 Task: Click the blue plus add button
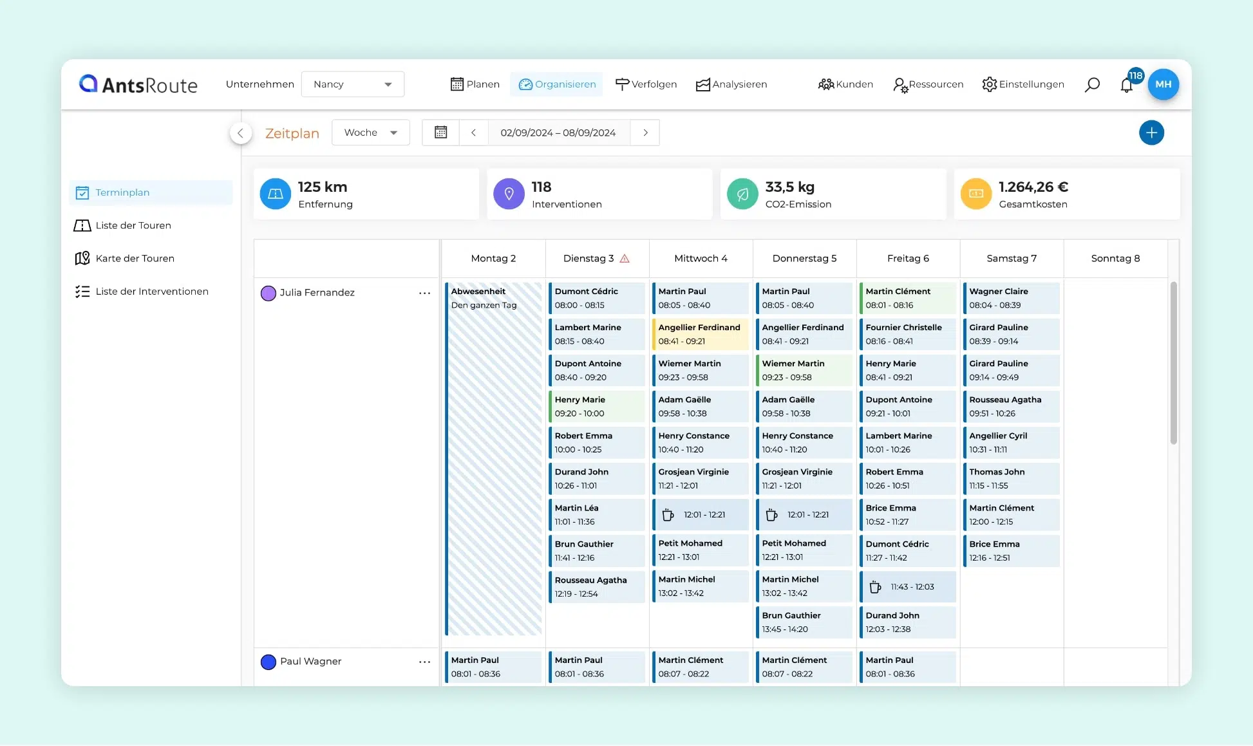[x=1151, y=133]
